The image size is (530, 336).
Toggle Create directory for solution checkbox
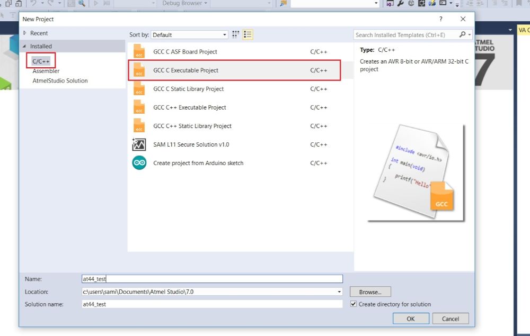click(354, 304)
